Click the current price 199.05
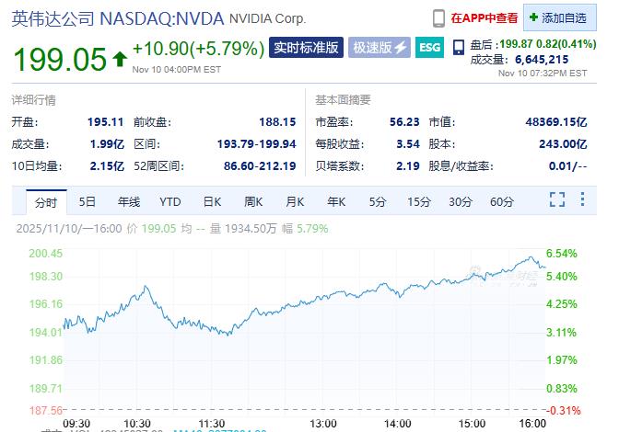Viewport: 619px width, 432px height. (60, 60)
